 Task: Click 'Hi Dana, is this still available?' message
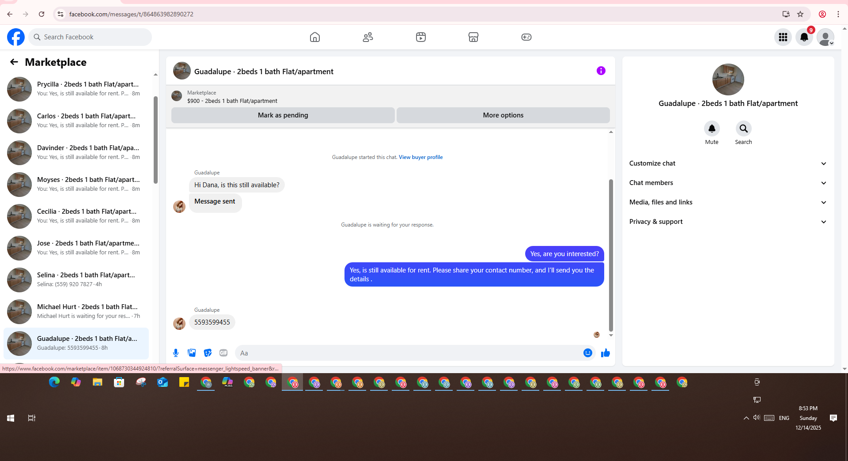(237, 185)
